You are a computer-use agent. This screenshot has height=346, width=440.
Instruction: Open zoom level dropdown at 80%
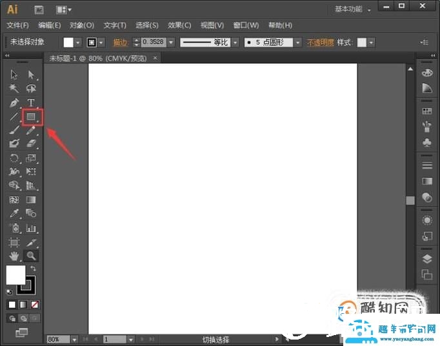pyautogui.click(x=74, y=340)
